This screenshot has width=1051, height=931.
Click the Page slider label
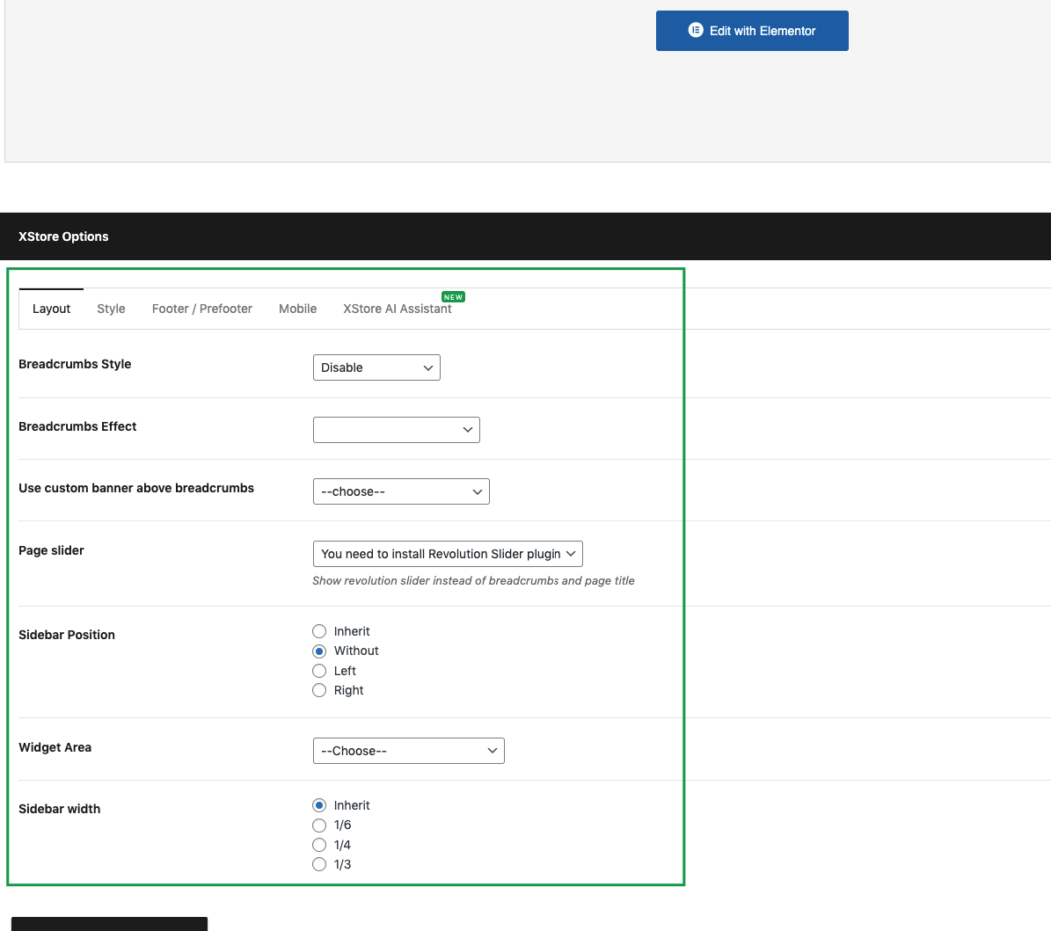tap(52, 550)
